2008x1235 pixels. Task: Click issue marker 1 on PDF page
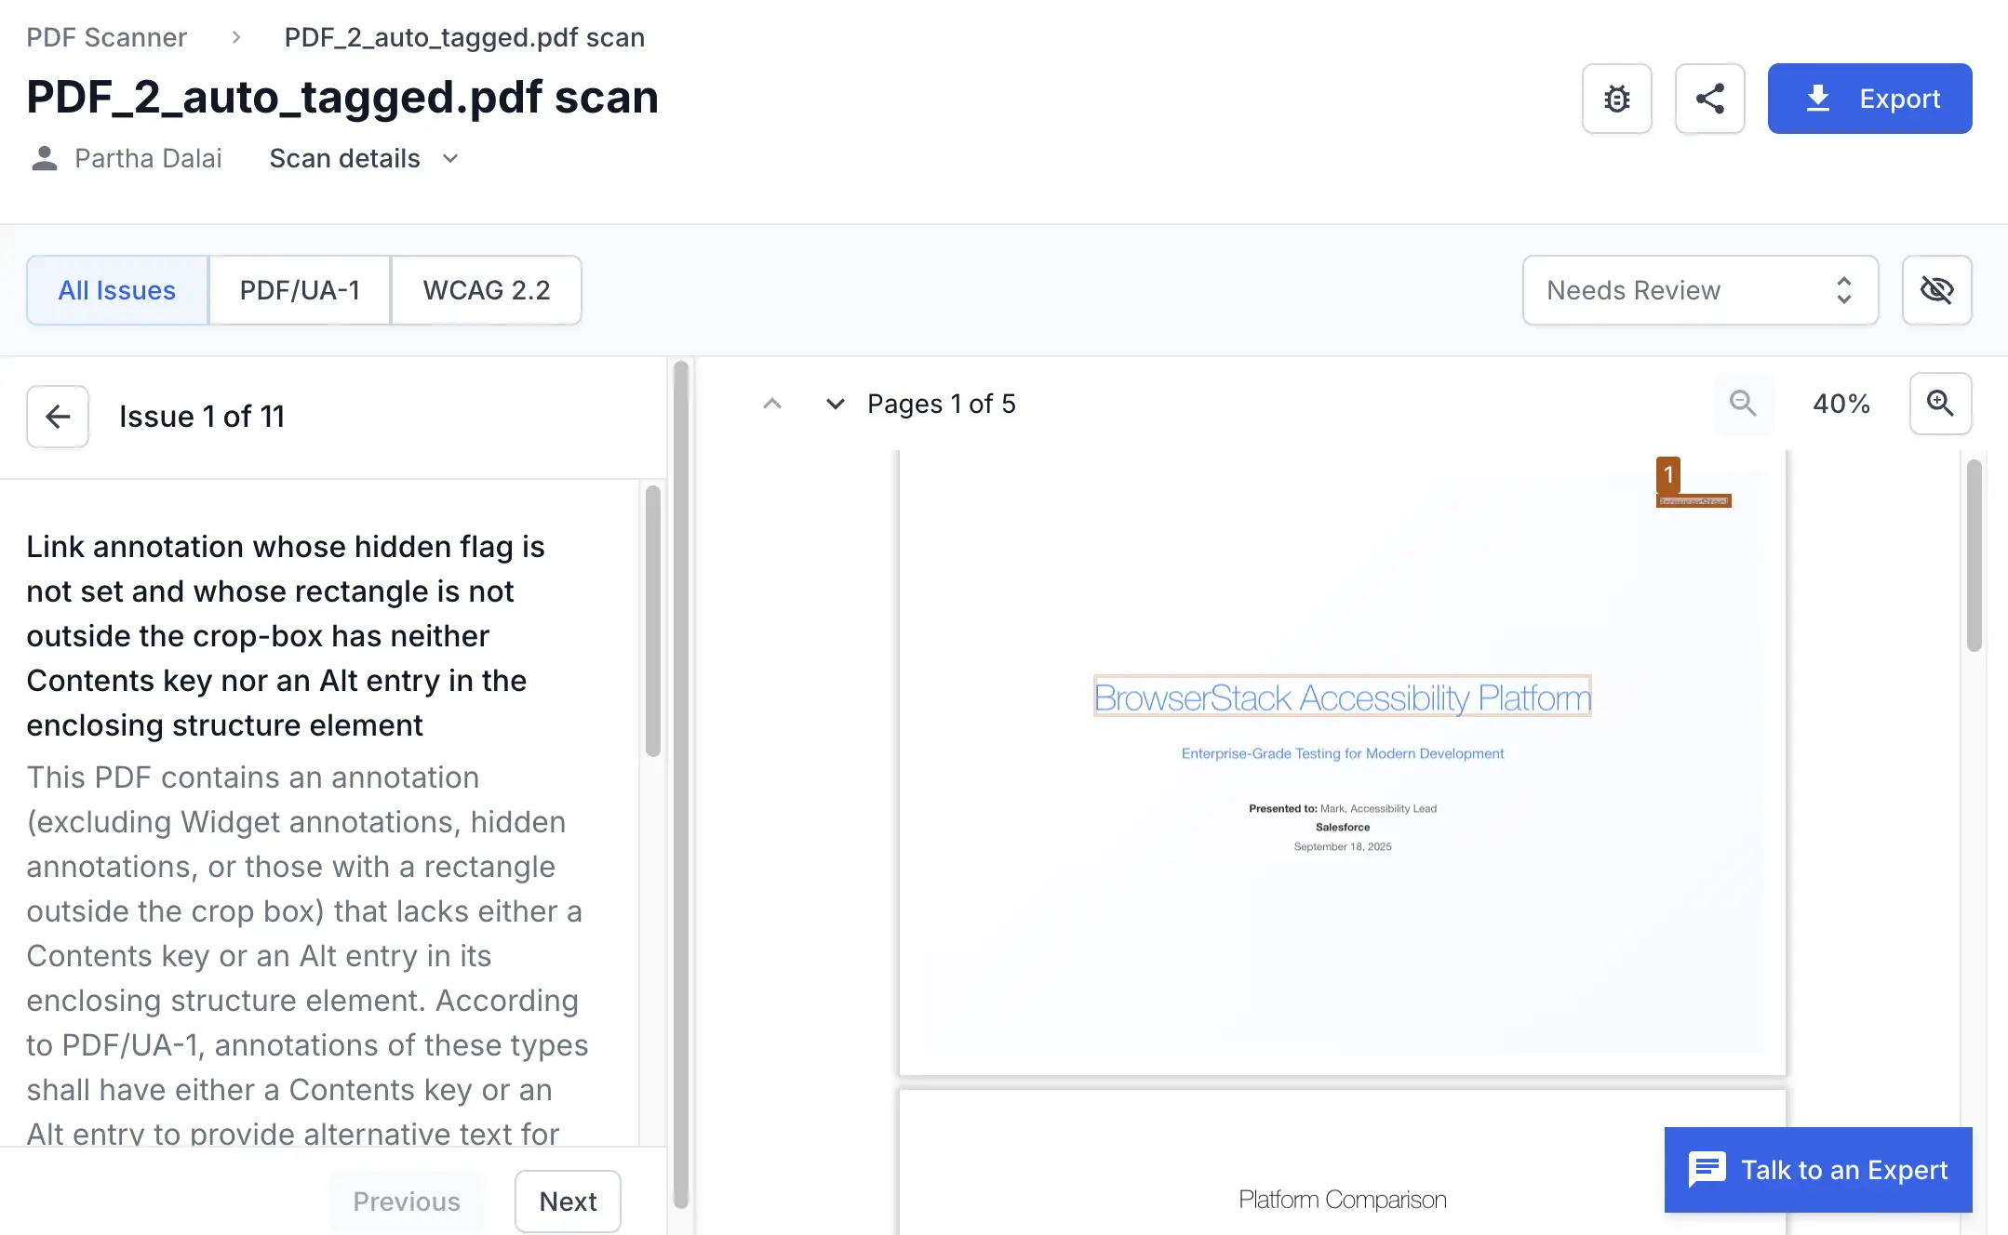click(1668, 475)
